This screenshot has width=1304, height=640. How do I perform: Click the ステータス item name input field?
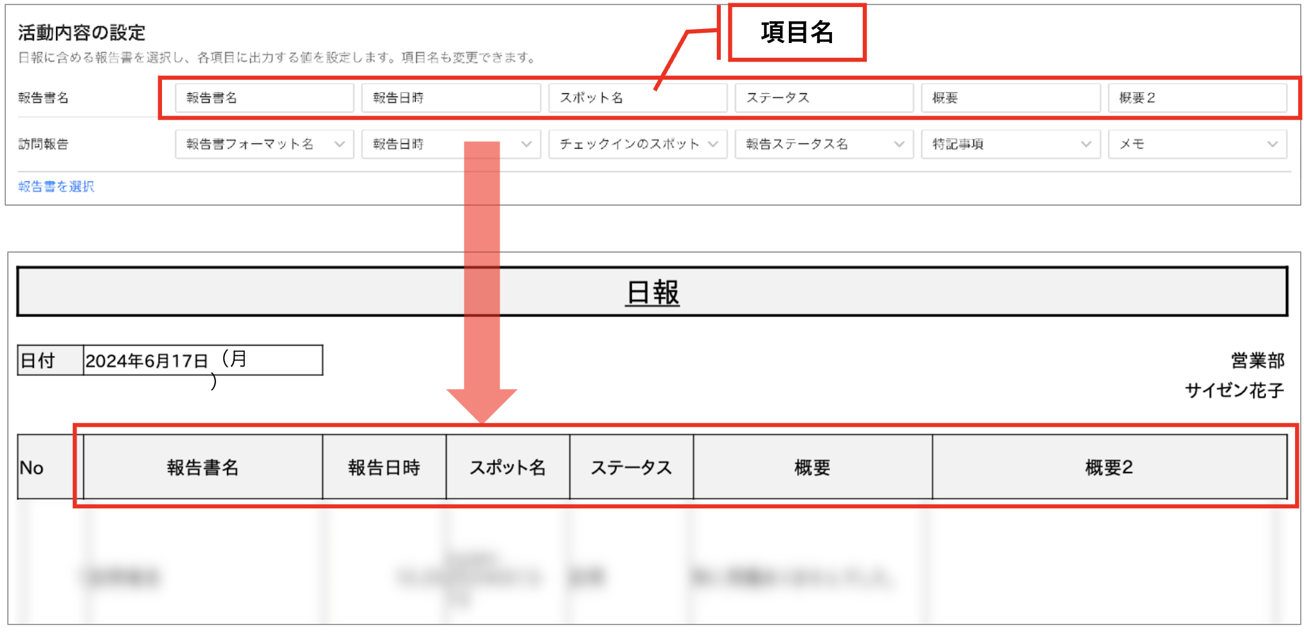[824, 98]
